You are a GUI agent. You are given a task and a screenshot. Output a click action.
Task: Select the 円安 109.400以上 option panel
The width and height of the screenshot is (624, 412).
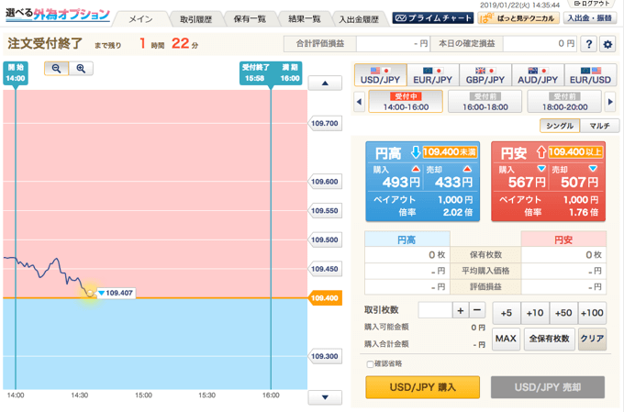tap(549, 182)
